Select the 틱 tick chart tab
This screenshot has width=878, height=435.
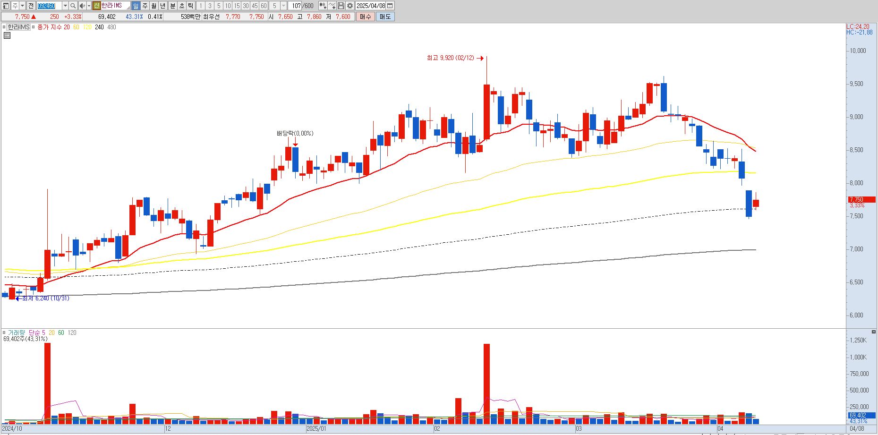click(x=190, y=6)
